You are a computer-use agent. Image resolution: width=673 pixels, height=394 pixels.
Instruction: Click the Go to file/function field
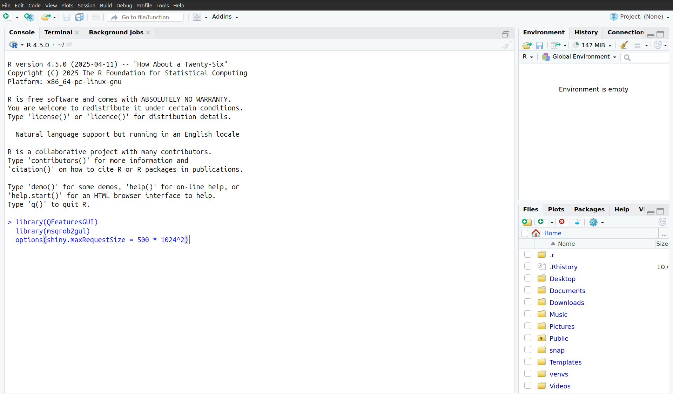146,17
